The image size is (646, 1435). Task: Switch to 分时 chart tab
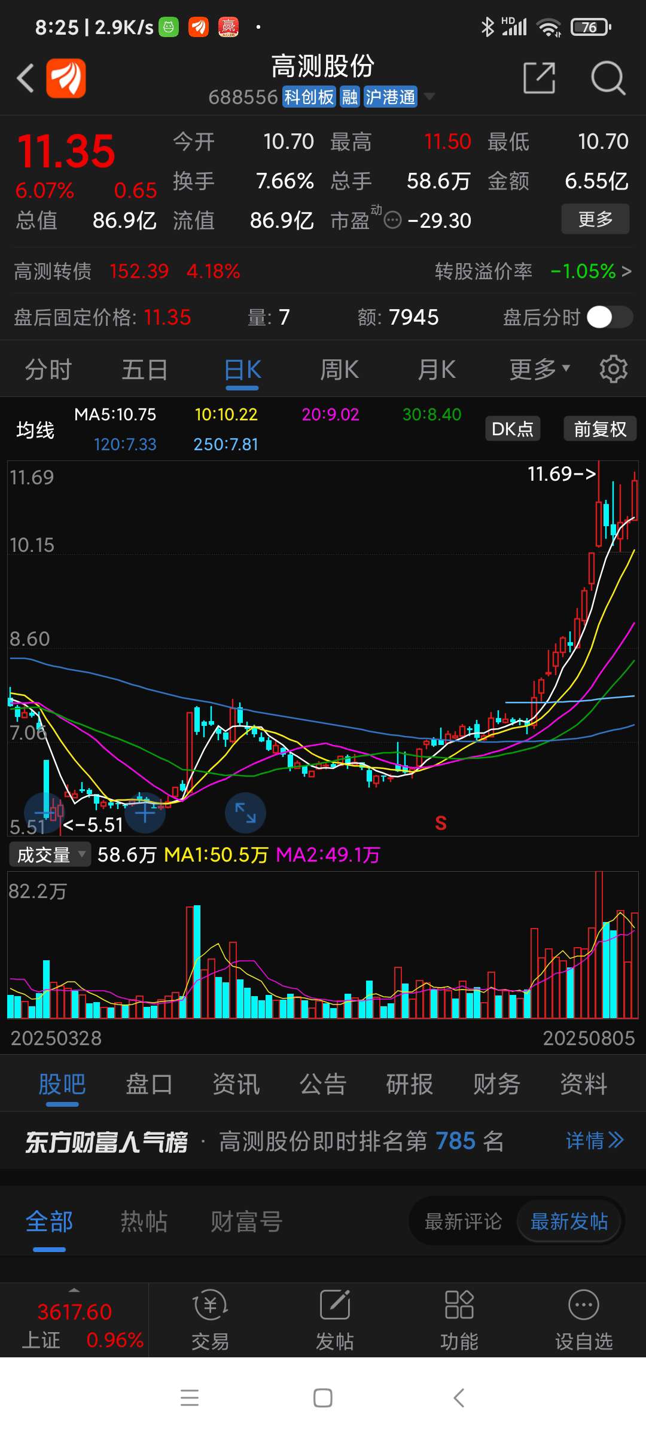pyautogui.click(x=48, y=369)
